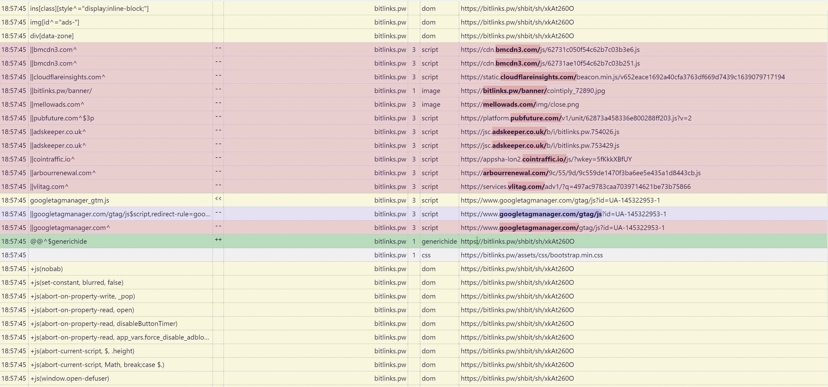
Task: Click the adskeeper bitlinks.pw.754026.js URL
Action: 540,132
